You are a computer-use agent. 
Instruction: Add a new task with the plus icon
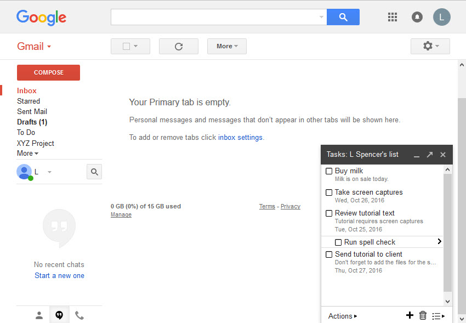410,316
